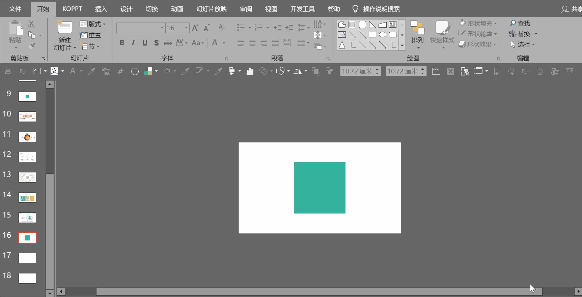
Task: Select the oval shape in shapes gallery
Action: click(x=382, y=35)
